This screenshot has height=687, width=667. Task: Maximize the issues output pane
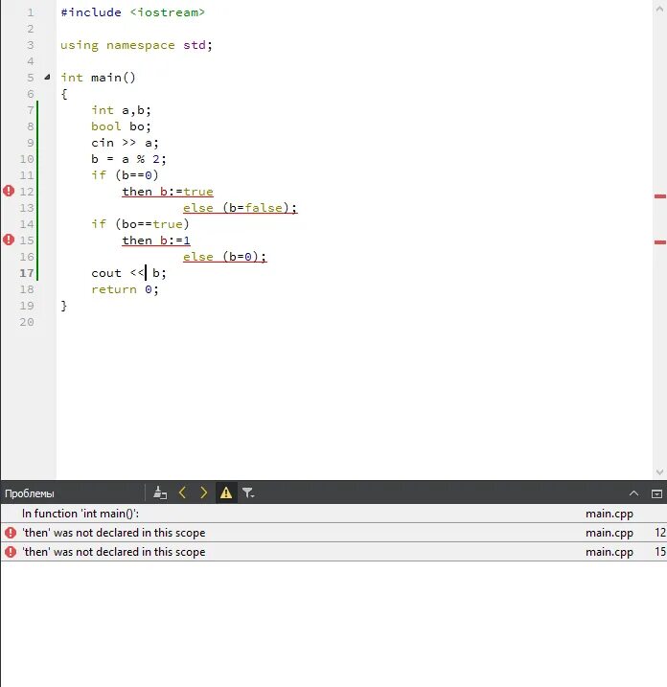tap(656, 493)
